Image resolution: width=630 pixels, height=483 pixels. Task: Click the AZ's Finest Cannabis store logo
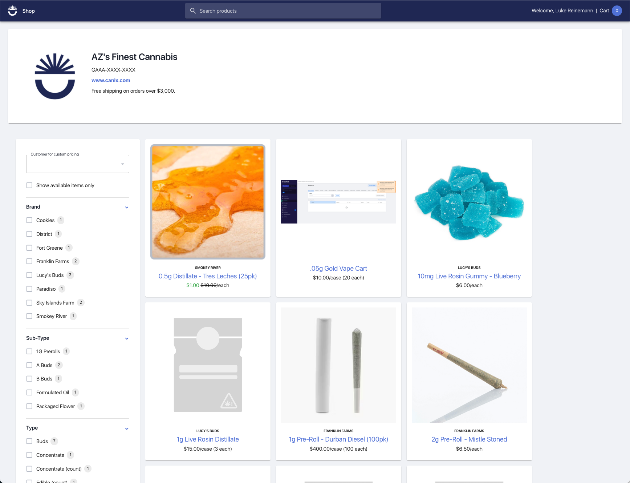[x=55, y=76]
